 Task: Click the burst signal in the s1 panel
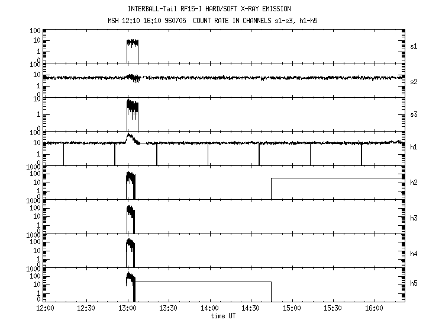point(133,43)
